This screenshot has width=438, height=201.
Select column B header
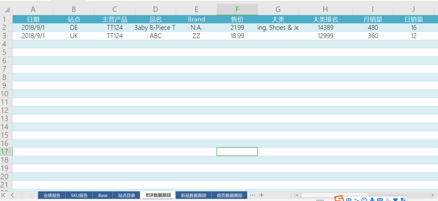pyautogui.click(x=74, y=10)
